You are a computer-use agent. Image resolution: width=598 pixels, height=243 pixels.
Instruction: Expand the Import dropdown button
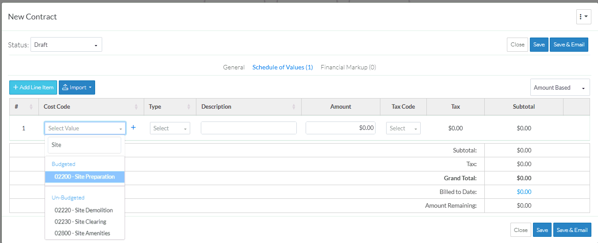[x=77, y=87]
